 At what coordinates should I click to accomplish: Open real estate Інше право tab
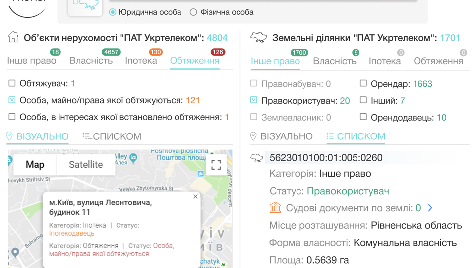coord(32,61)
